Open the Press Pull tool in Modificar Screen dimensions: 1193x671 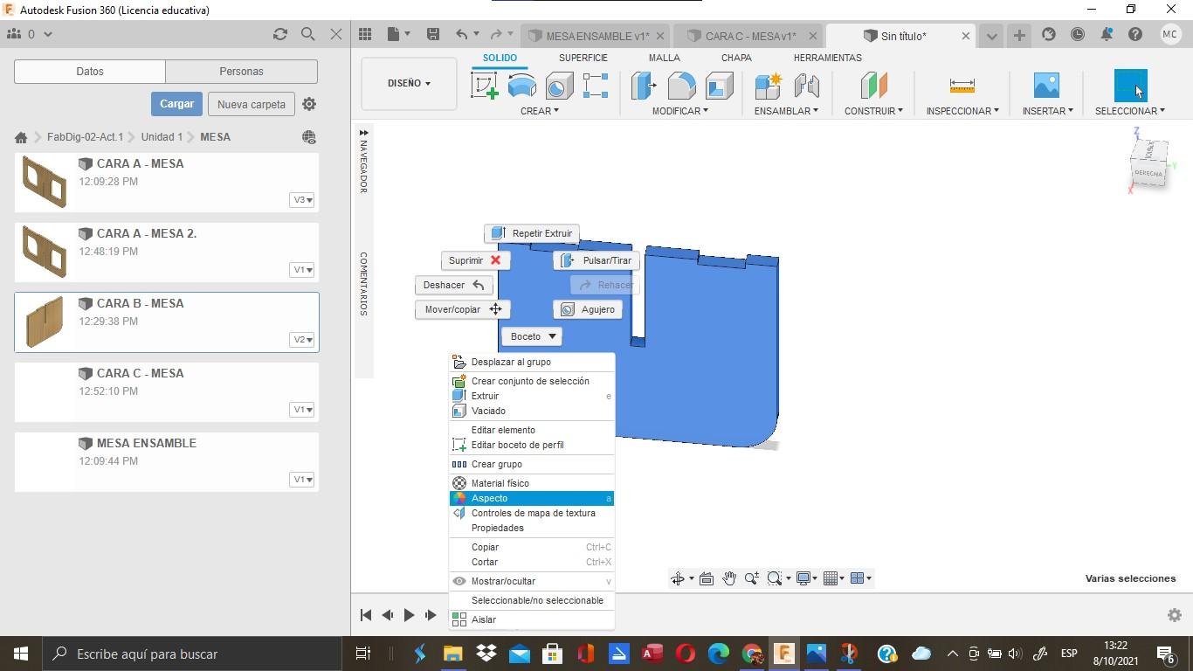[x=644, y=86]
